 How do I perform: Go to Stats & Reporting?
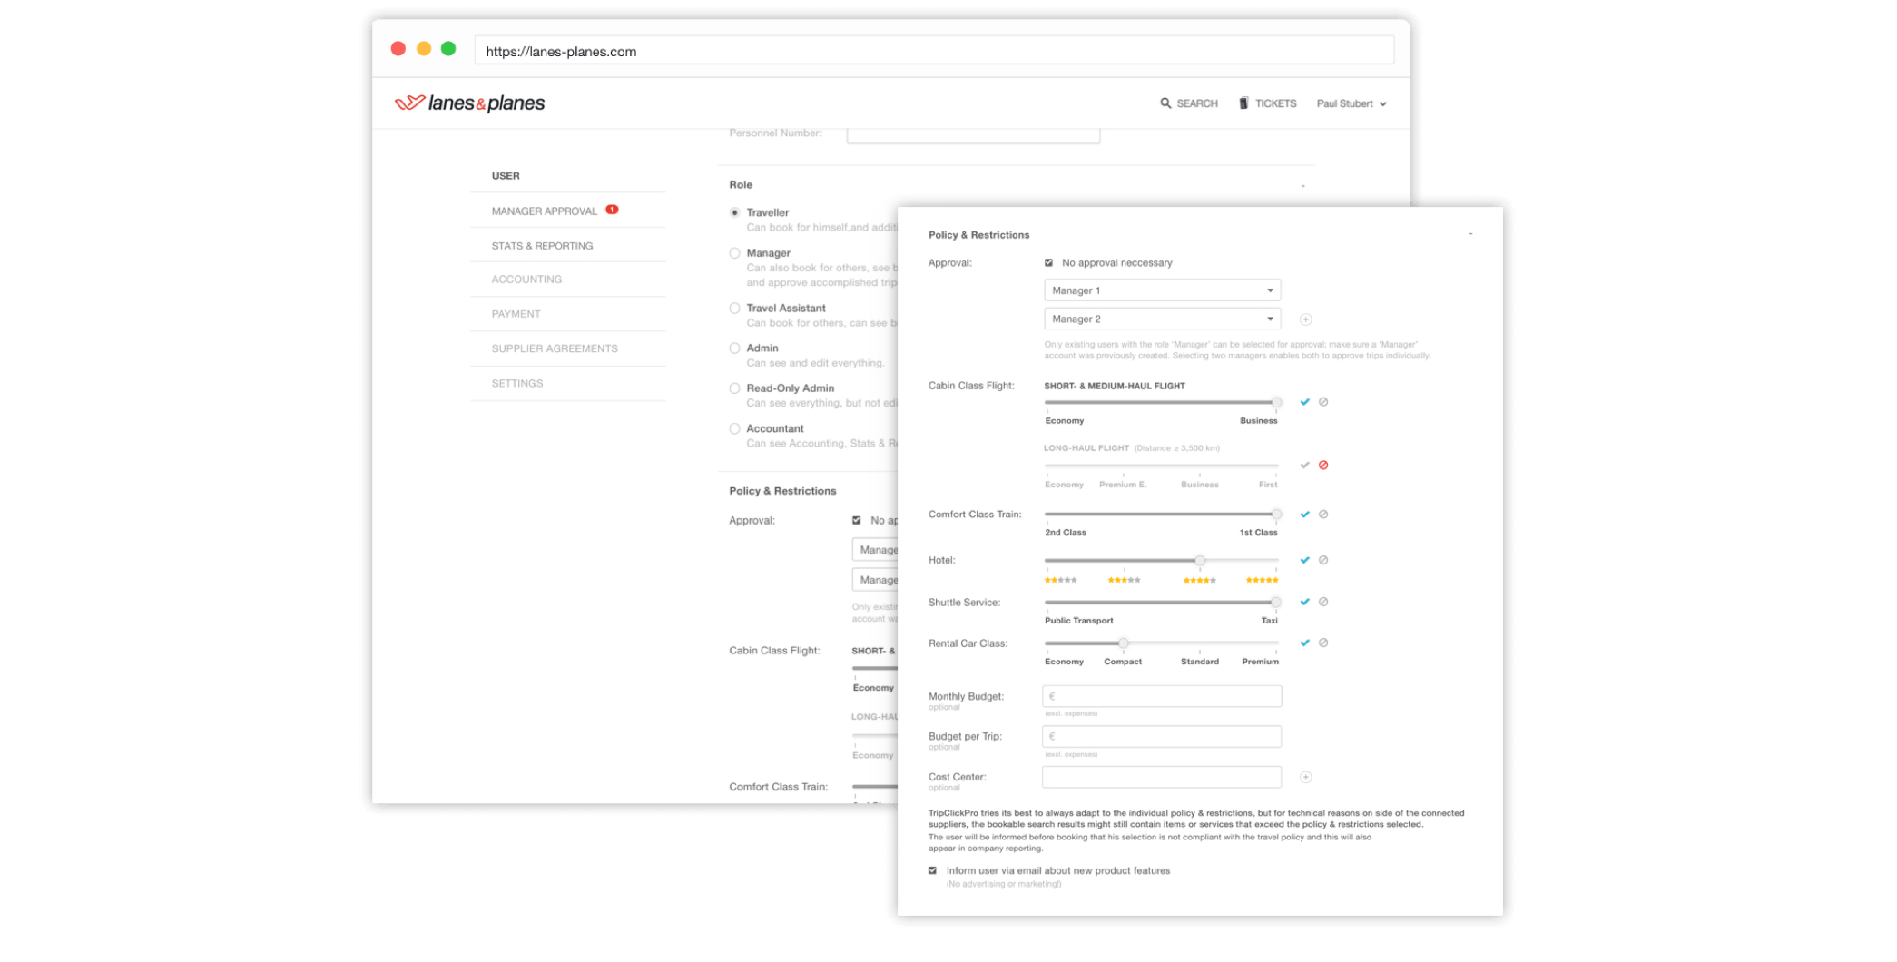(542, 246)
